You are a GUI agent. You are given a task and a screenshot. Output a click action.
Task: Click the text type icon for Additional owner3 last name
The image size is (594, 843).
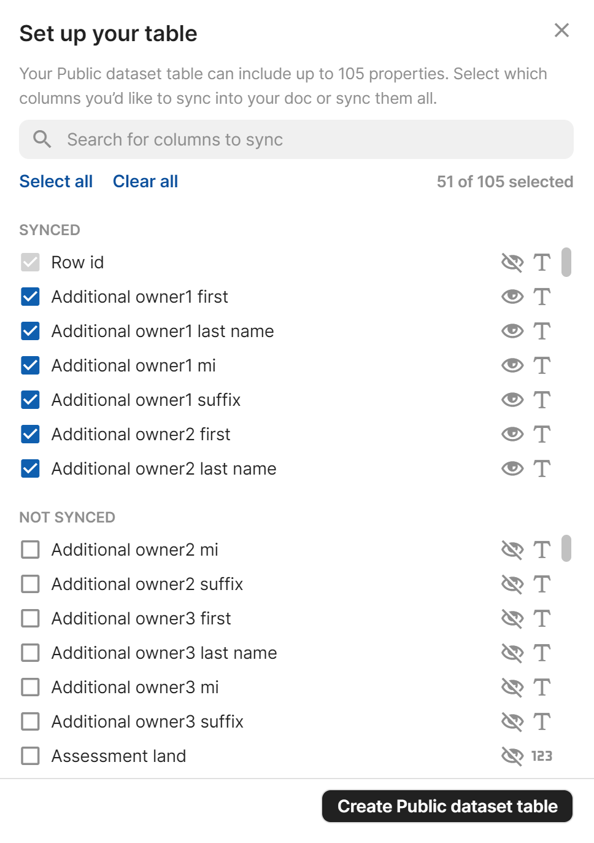(542, 653)
